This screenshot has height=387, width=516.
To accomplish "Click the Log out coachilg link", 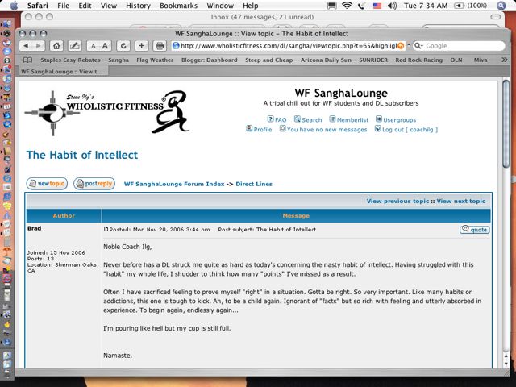I will [406, 129].
